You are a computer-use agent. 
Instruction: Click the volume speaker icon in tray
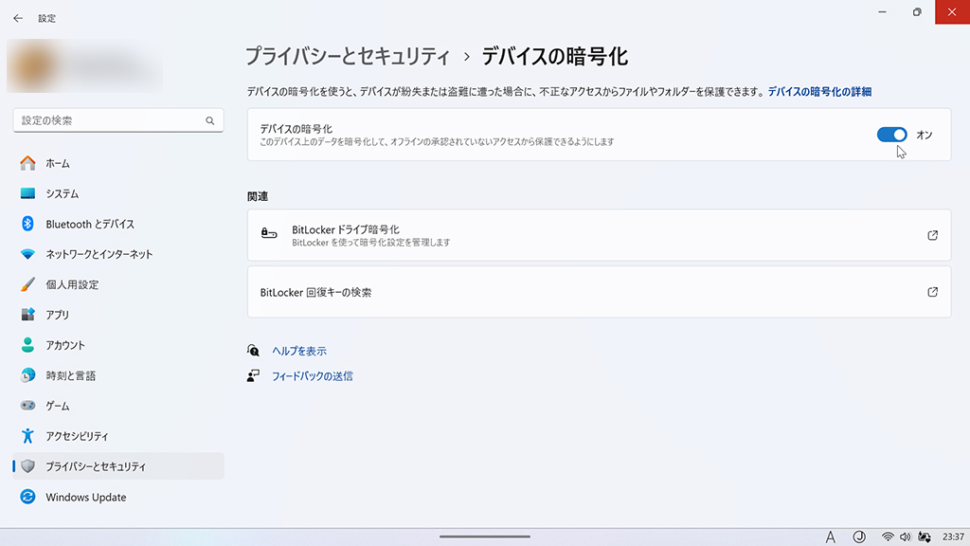(x=905, y=537)
